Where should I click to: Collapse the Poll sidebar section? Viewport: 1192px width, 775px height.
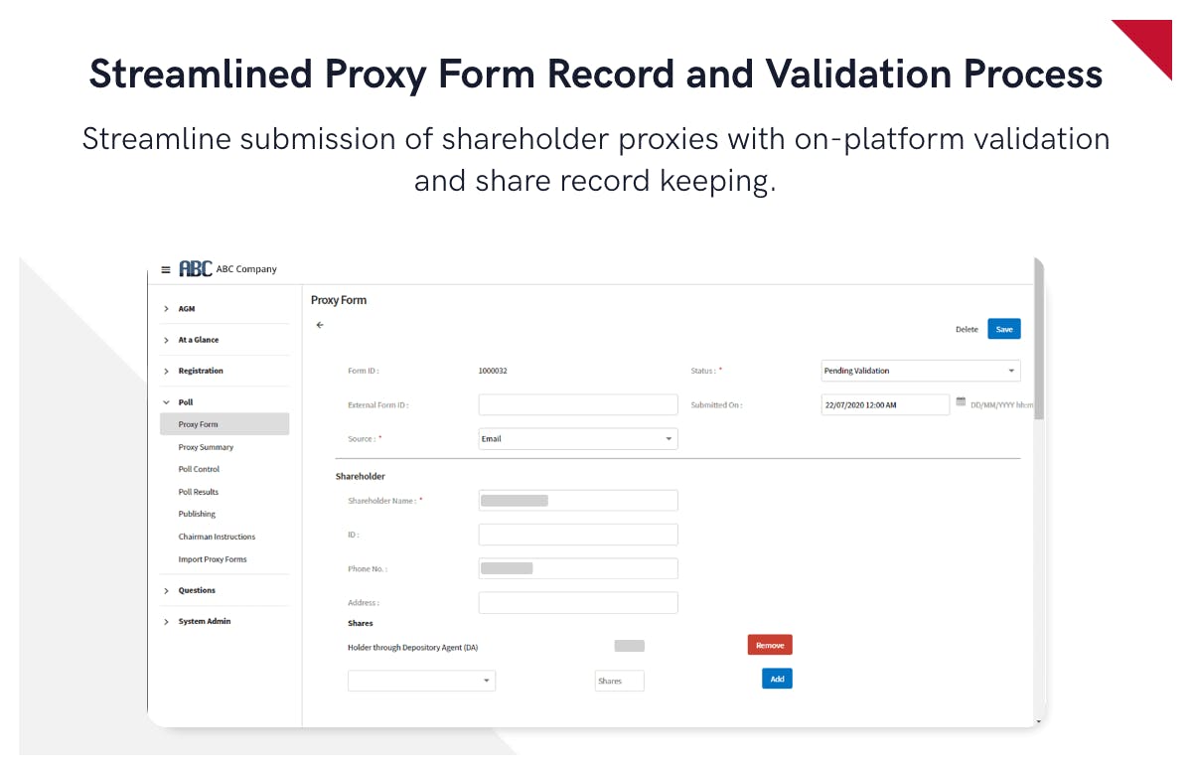185,402
